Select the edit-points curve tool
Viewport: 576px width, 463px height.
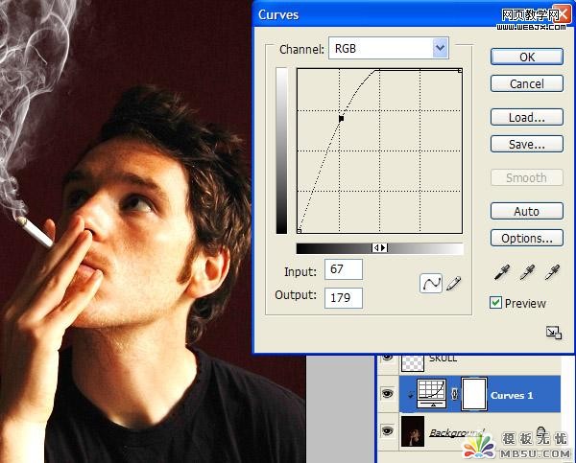point(430,283)
